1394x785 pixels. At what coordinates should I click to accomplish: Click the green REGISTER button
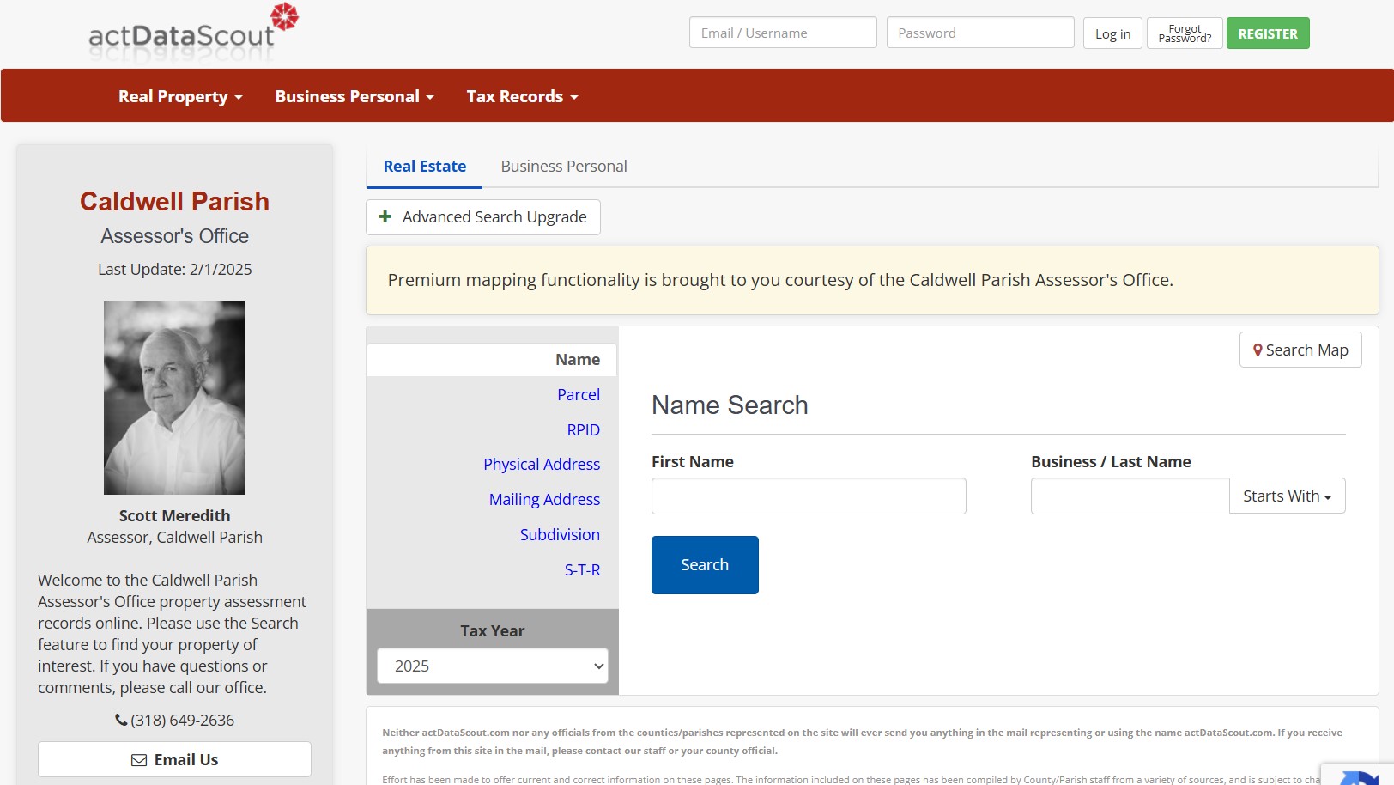pyautogui.click(x=1268, y=33)
